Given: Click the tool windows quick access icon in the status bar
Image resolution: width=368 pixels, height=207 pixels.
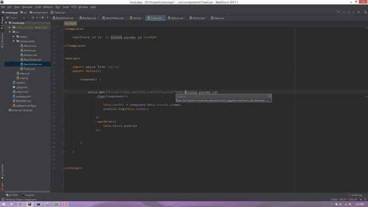Looking at the screenshot, I should [x=2, y=200].
